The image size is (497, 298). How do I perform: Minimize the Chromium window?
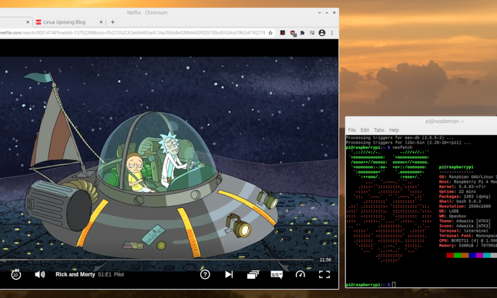click(x=320, y=13)
